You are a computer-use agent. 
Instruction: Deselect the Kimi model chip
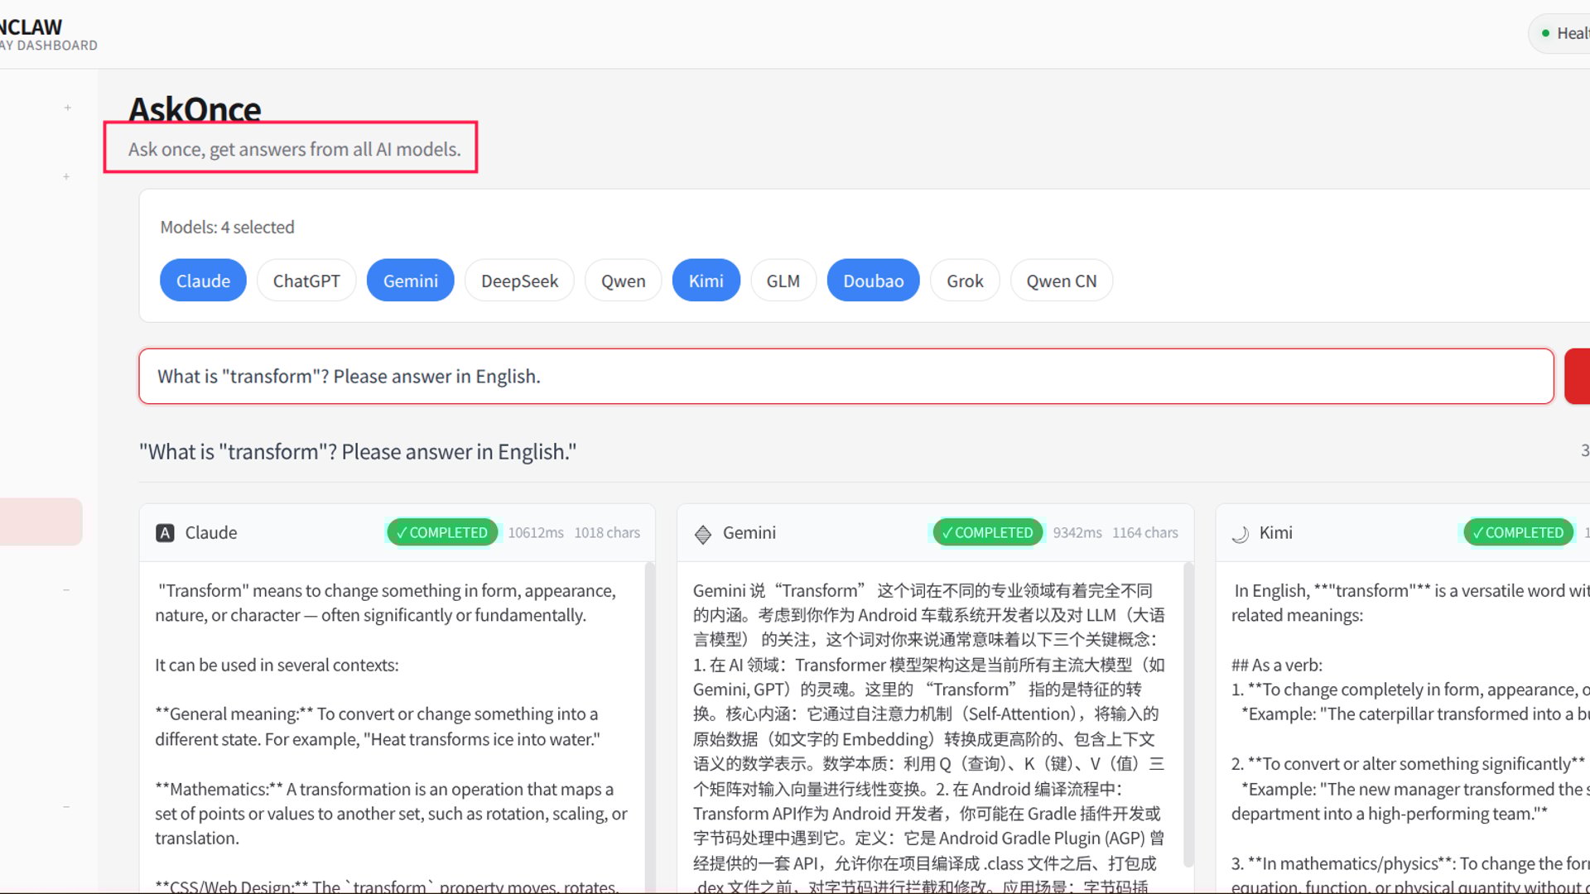point(706,281)
